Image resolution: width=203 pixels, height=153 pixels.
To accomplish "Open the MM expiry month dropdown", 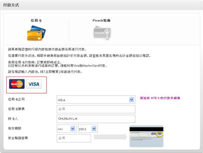I will [67, 129].
